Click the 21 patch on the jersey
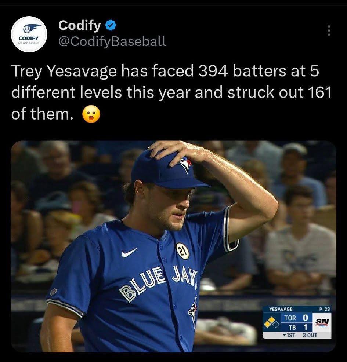Viewport: 347px width, 362px height. click(182, 251)
